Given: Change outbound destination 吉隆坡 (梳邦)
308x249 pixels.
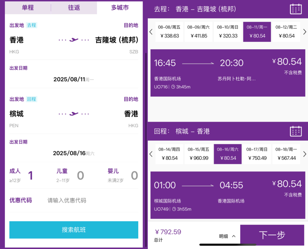Looking at the screenshot, I should click(x=117, y=40).
